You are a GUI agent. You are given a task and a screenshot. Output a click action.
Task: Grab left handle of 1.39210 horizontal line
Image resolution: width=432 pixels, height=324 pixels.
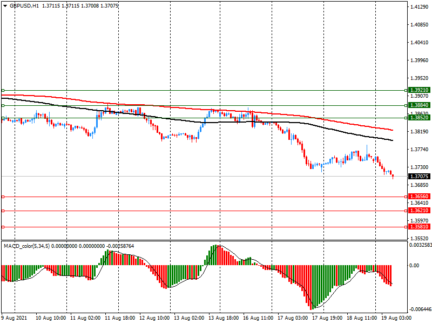[x=3, y=90]
